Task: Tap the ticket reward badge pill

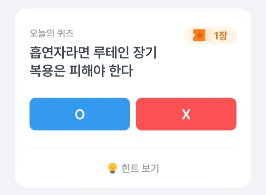Action: [x=210, y=35]
